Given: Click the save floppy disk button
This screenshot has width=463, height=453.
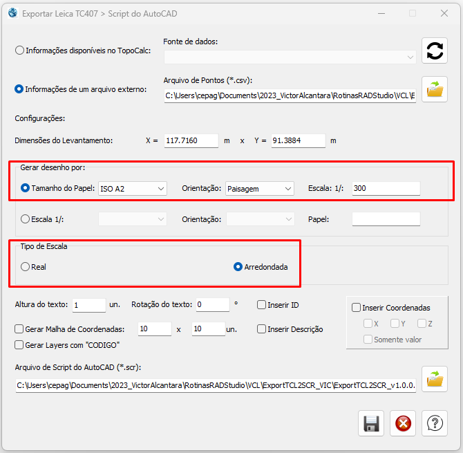Looking at the screenshot, I should point(371,423).
